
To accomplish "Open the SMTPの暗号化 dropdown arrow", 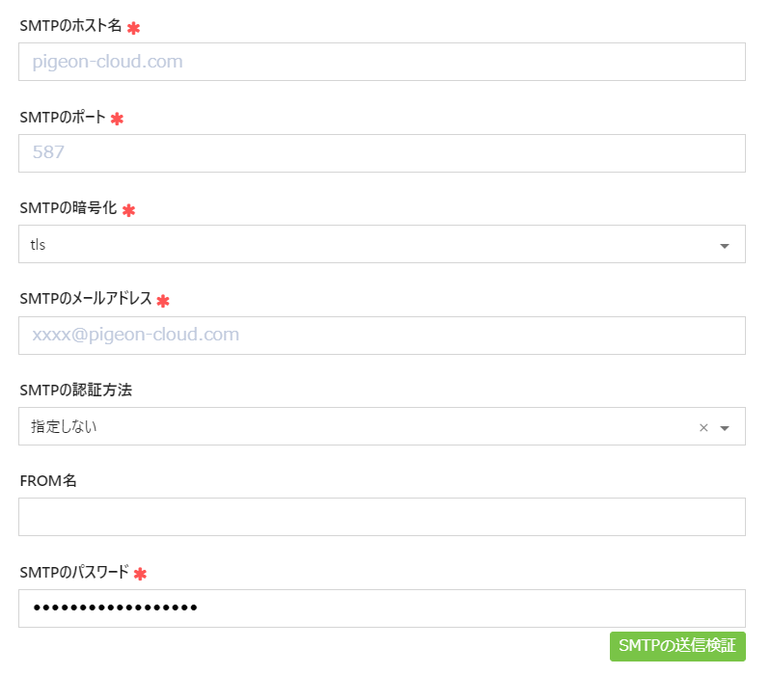I will pos(725,246).
